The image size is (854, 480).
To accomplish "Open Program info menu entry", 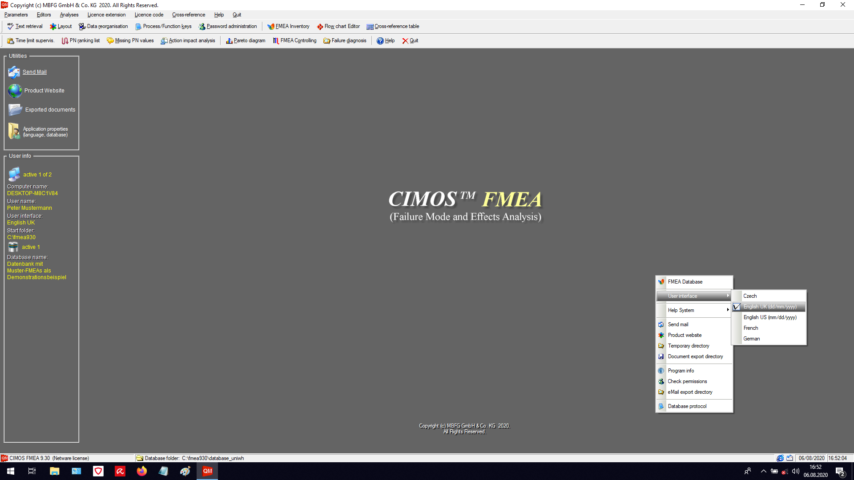I will pos(694,371).
